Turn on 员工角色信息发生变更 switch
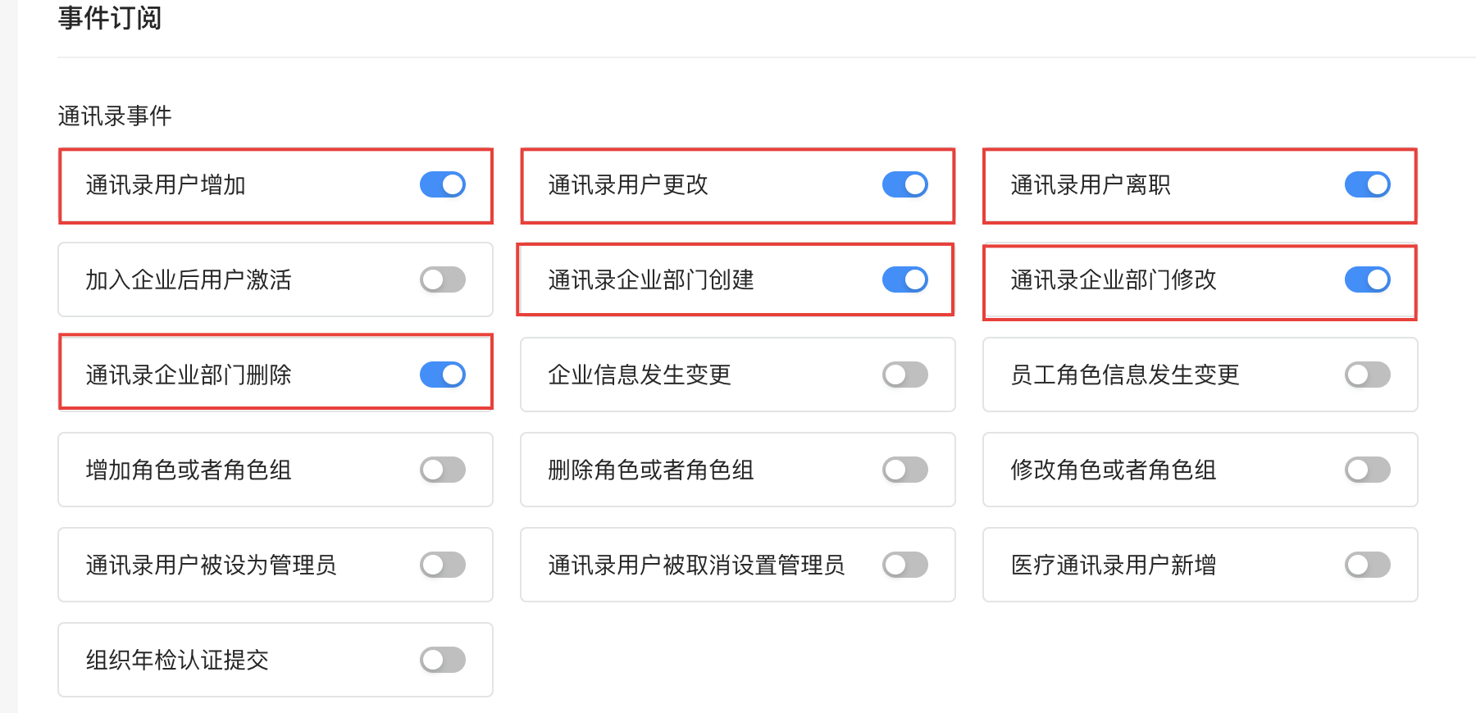This screenshot has width=1476, height=713. coord(1367,375)
